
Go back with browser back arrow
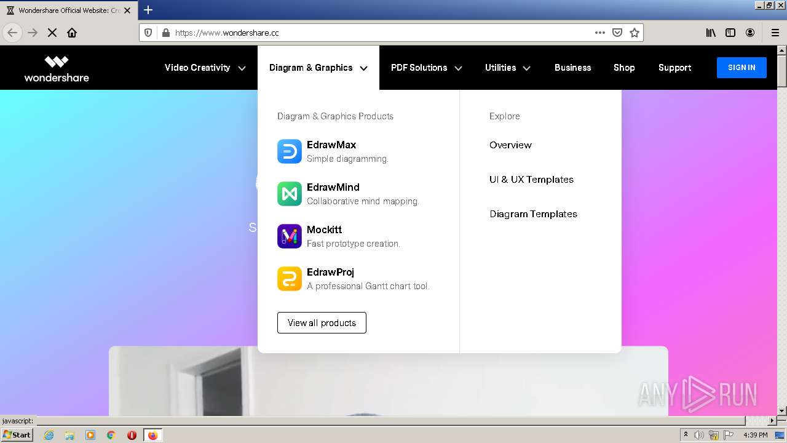(x=12, y=33)
